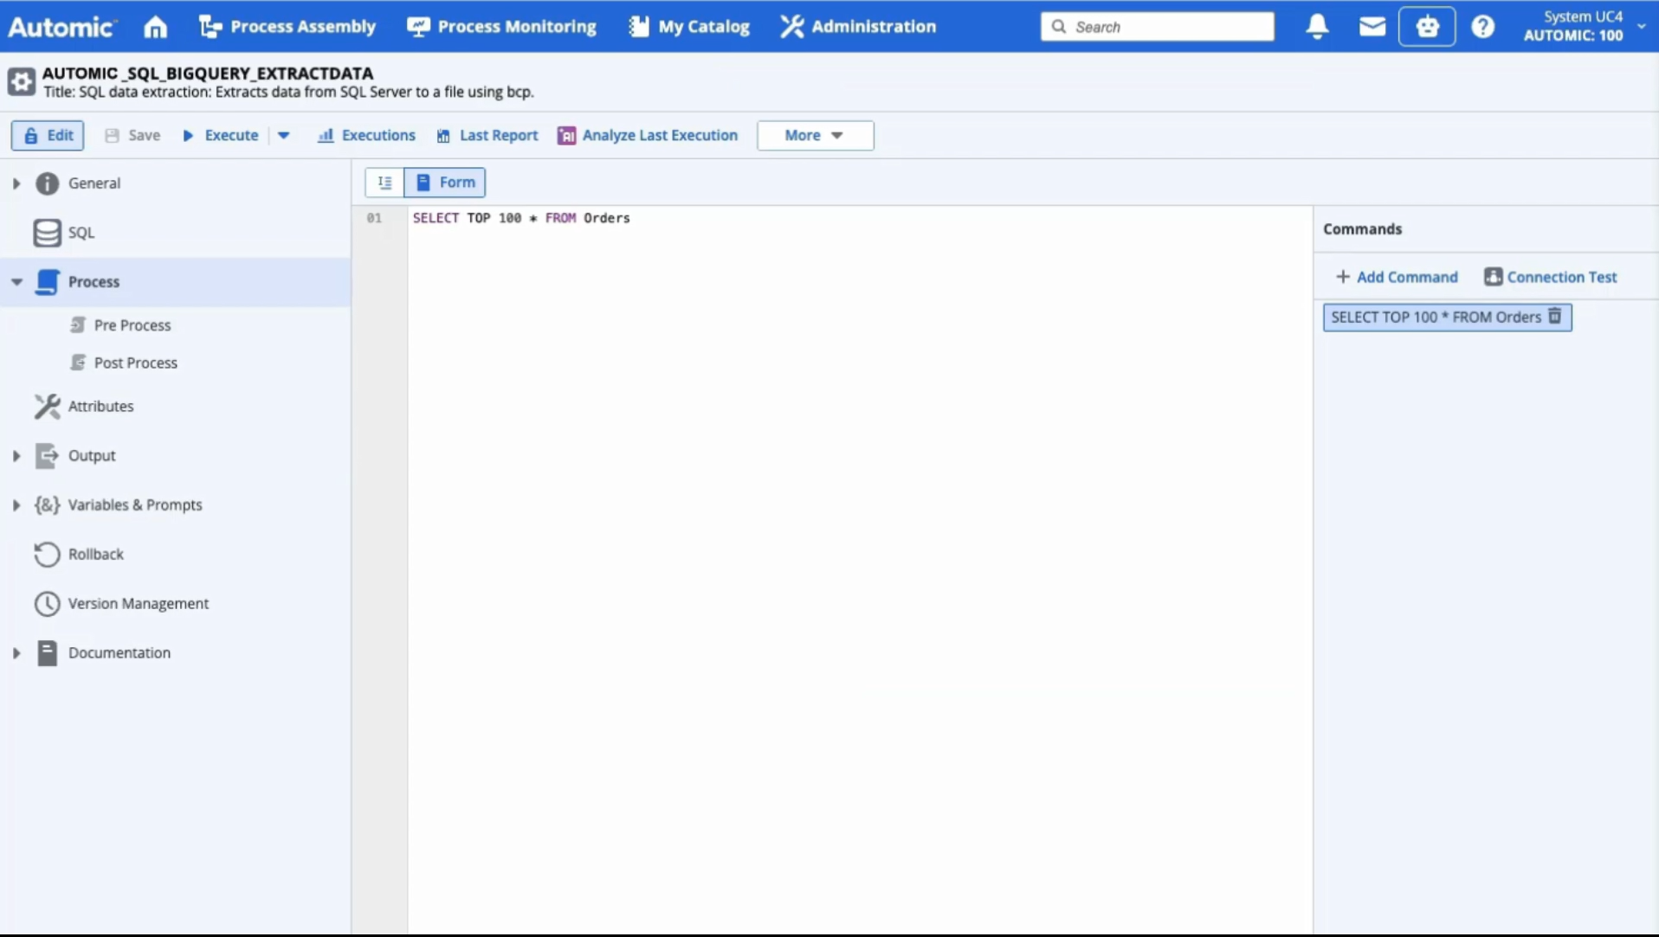Open notifications bell icon

point(1317,27)
